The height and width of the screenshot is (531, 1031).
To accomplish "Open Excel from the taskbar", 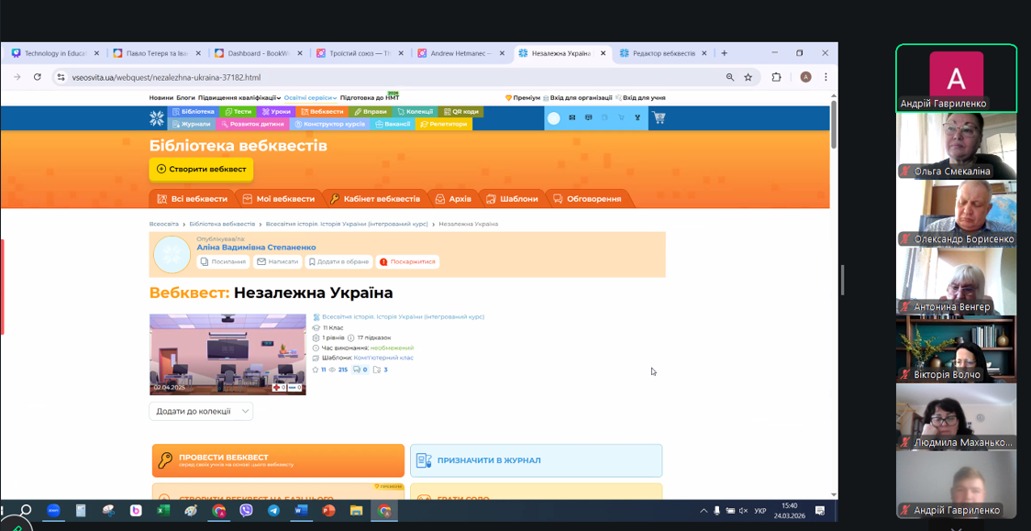I will click(163, 511).
